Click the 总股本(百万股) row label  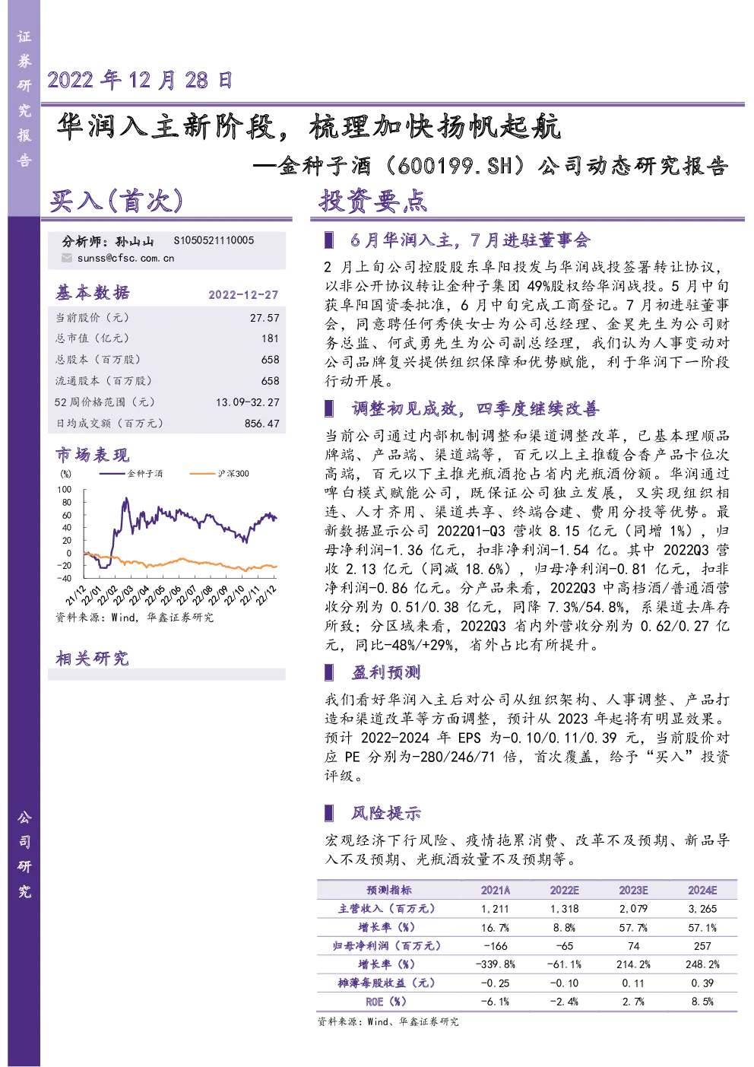(x=98, y=360)
